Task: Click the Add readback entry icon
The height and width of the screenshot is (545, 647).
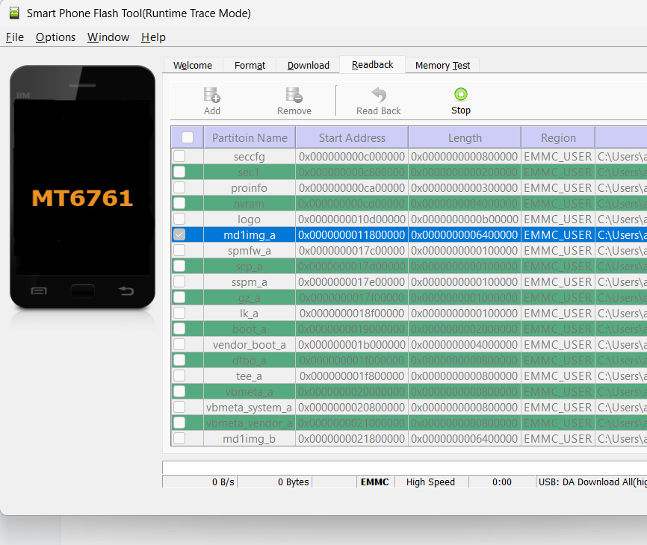Action: pyautogui.click(x=212, y=95)
